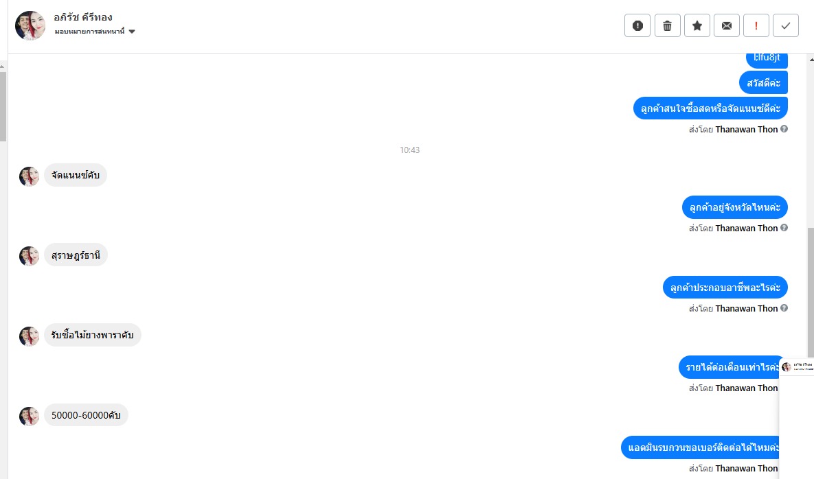Open อภิรัช คีรีทอง contact name in header

(83, 17)
